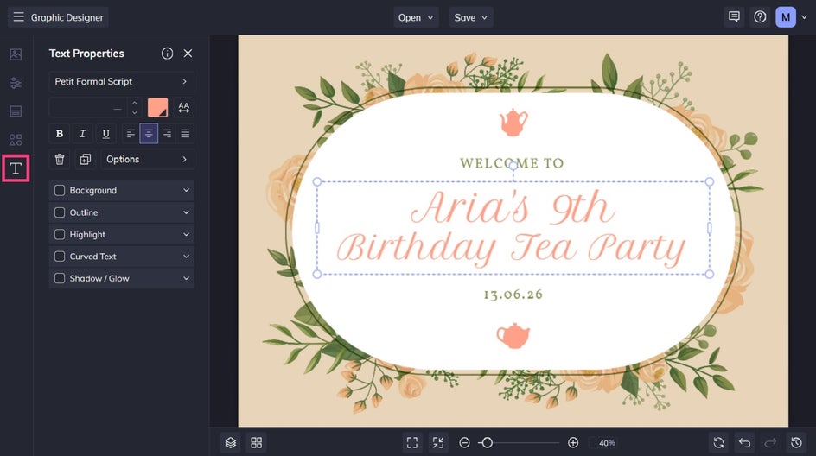Expand the Curved Text section chevron
Viewport: 816px width, 456px height.
[x=186, y=256]
